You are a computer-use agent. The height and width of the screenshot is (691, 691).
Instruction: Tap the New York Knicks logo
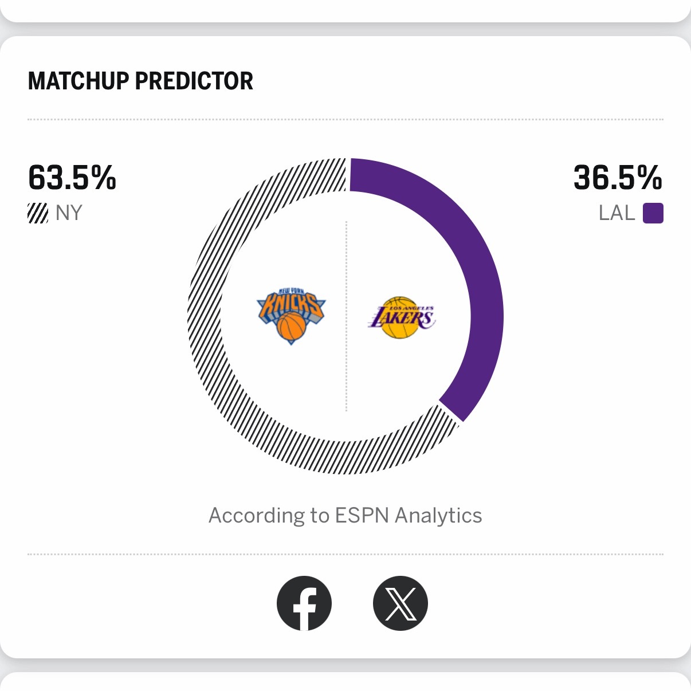291,316
